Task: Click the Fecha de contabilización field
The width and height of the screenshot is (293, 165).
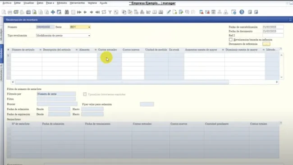Action: (x=273, y=27)
